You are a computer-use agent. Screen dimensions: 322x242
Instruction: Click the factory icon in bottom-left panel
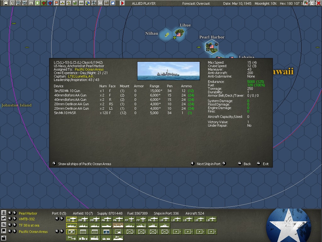(x=4, y=238)
